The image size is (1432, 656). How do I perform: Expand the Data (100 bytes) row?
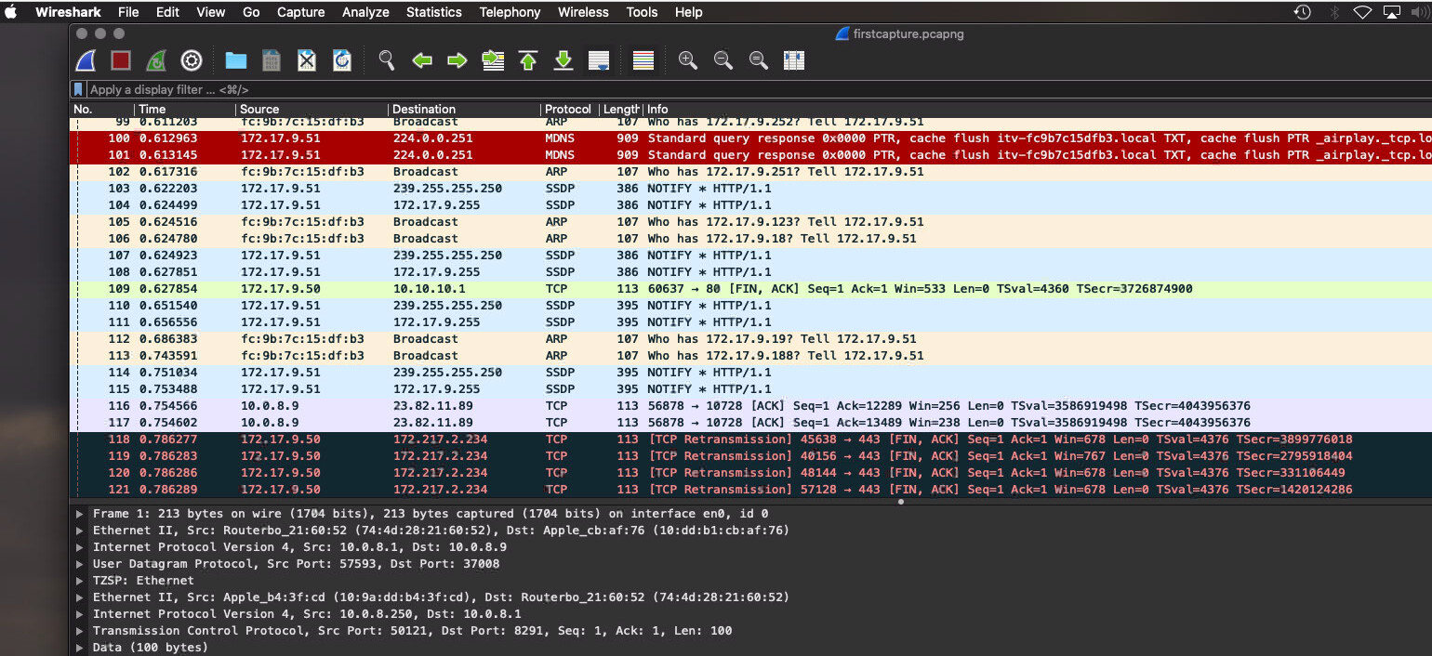80,647
